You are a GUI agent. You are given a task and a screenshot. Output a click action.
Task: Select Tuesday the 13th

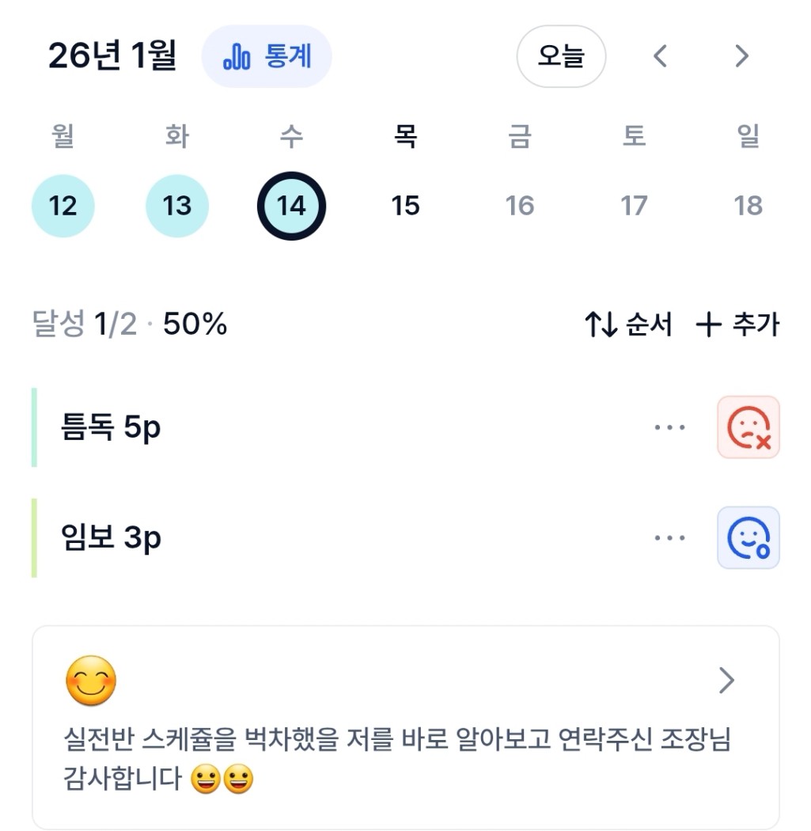click(177, 207)
